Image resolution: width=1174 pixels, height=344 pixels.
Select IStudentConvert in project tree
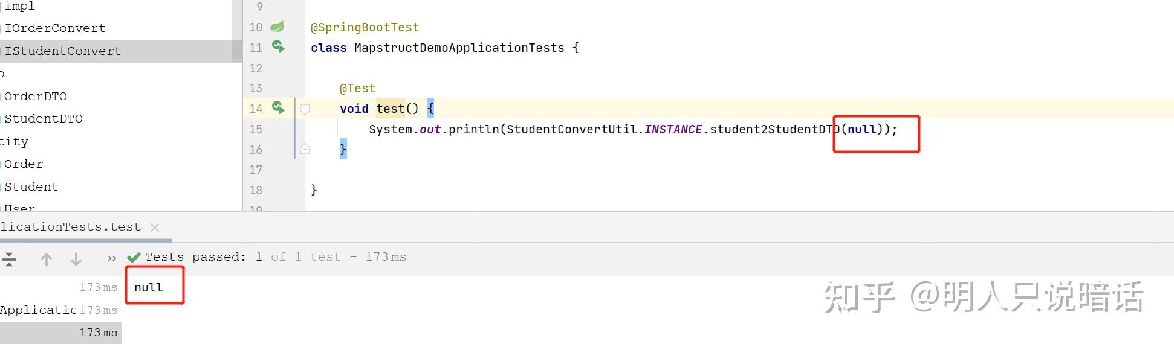[63, 51]
